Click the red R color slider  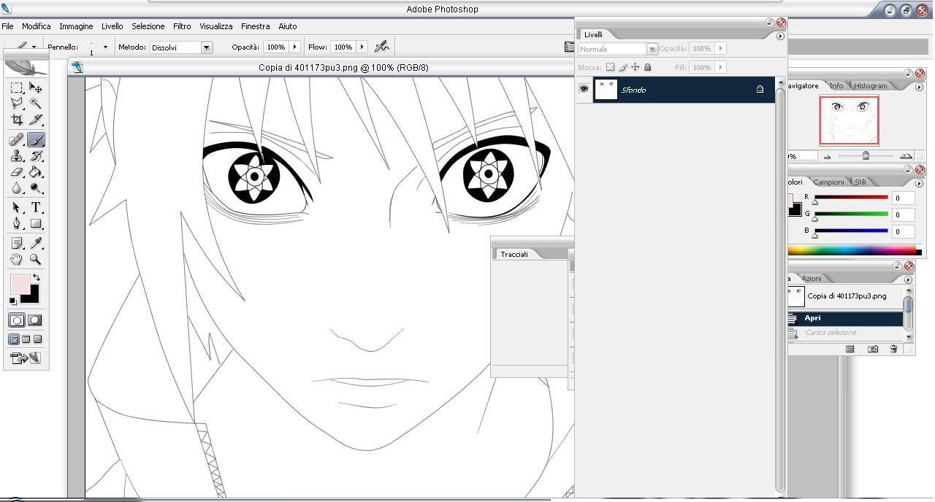click(851, 197)
